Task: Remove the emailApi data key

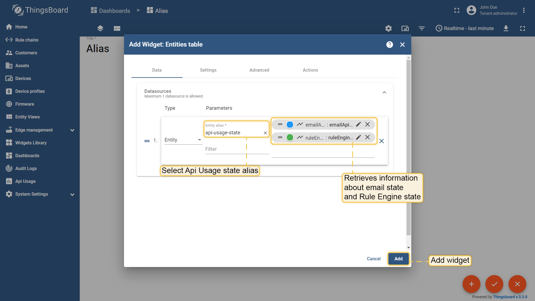Action: point(368,124)
